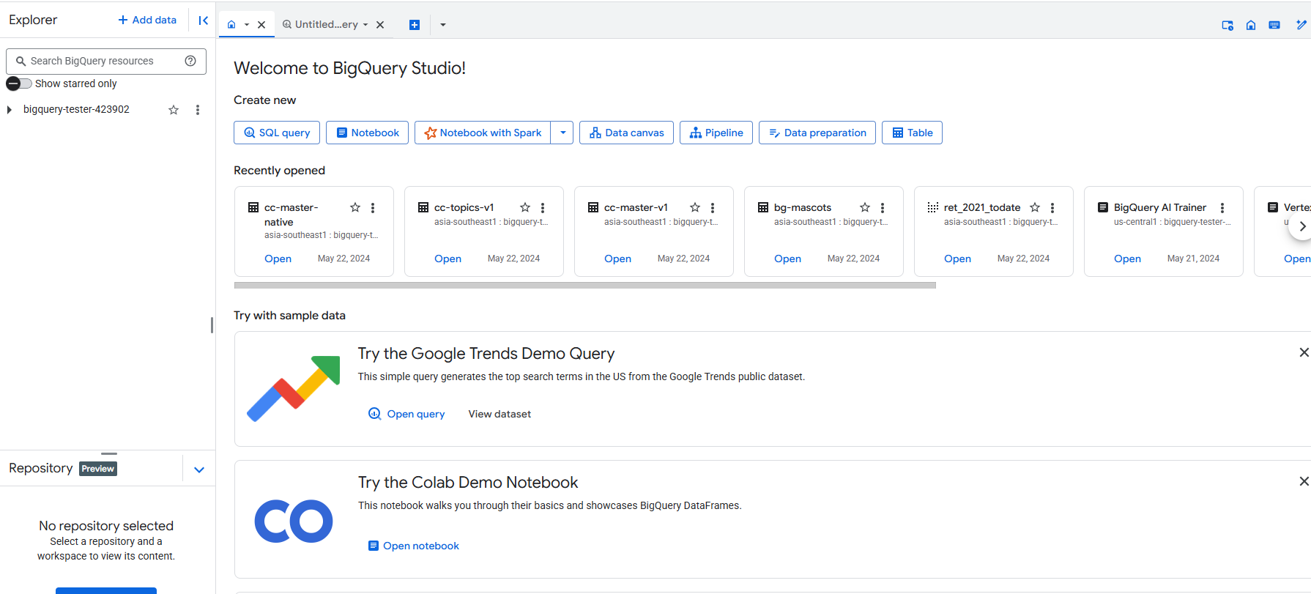Click View dataset link
This screenshot has width=1311, height=594.
click(499, 414)
